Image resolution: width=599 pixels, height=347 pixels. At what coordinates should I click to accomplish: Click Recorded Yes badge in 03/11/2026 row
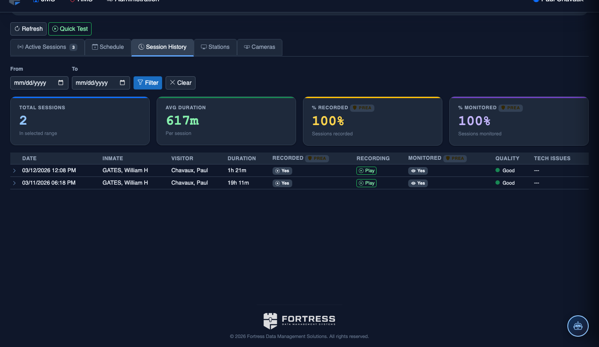(282, 183)
